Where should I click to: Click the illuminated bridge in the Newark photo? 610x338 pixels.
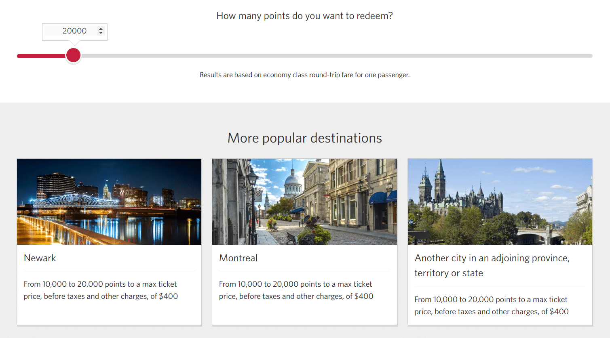coord(73,200)
